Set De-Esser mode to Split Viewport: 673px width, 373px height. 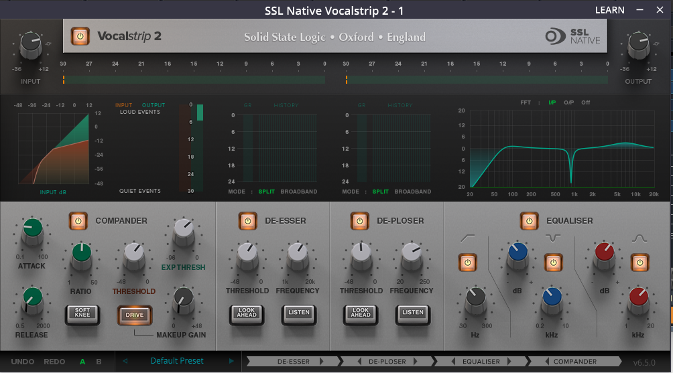[267, 192]
